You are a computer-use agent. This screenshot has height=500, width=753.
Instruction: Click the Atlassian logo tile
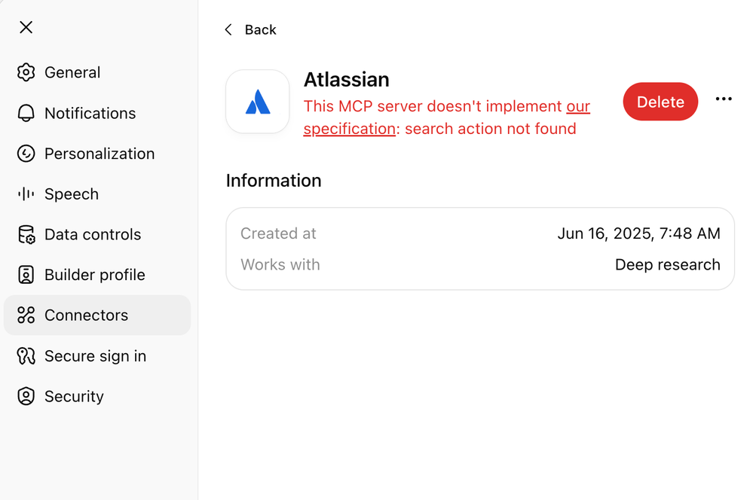point(258,102)
